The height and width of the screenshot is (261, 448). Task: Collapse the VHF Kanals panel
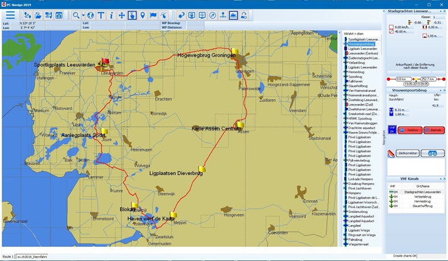(439, 179)
